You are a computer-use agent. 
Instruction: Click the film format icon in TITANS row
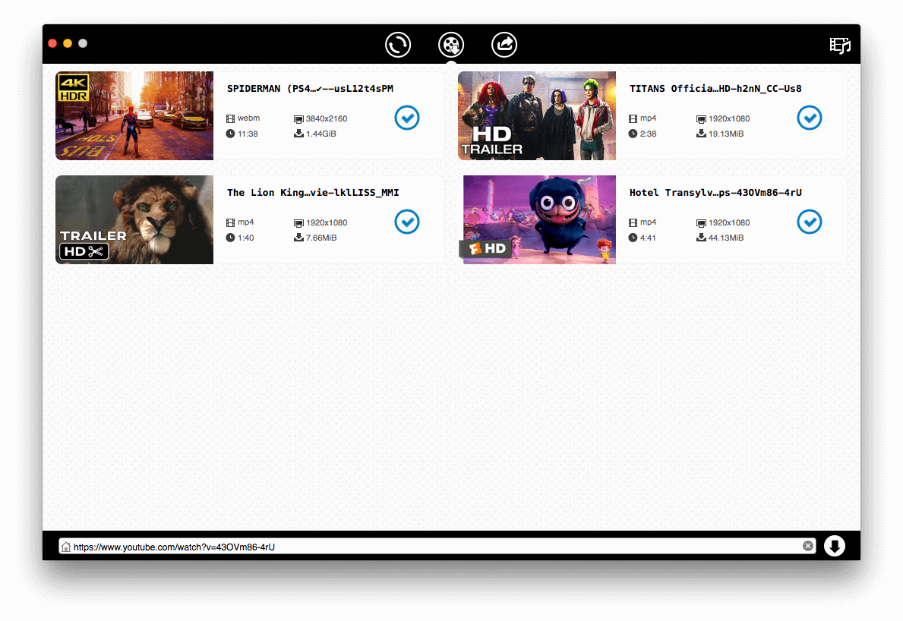[x=633, y=118]
